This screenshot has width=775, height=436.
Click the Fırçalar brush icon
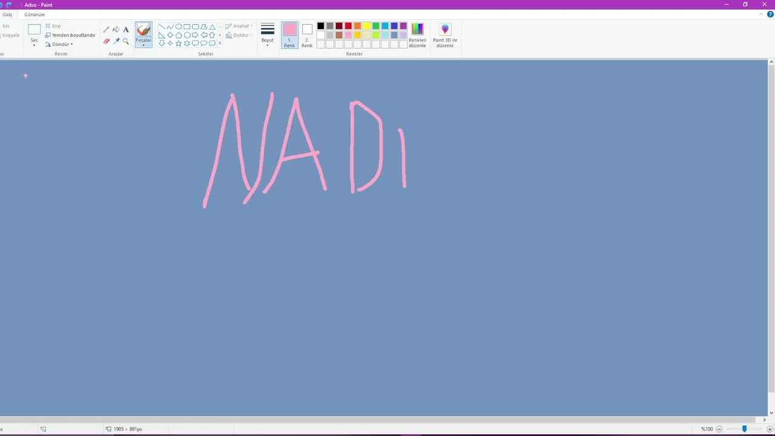coord(143,30)
